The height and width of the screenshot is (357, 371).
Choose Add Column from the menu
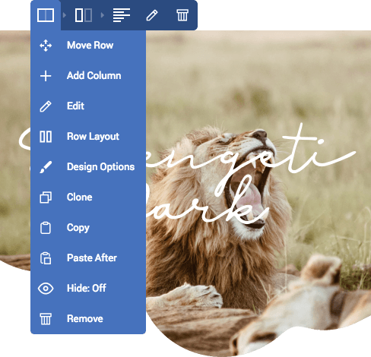tap(88, 76)
